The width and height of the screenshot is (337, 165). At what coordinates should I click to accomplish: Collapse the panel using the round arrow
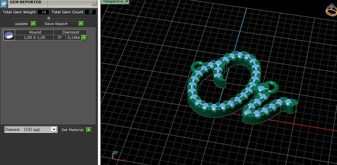[x=49, y=18]
